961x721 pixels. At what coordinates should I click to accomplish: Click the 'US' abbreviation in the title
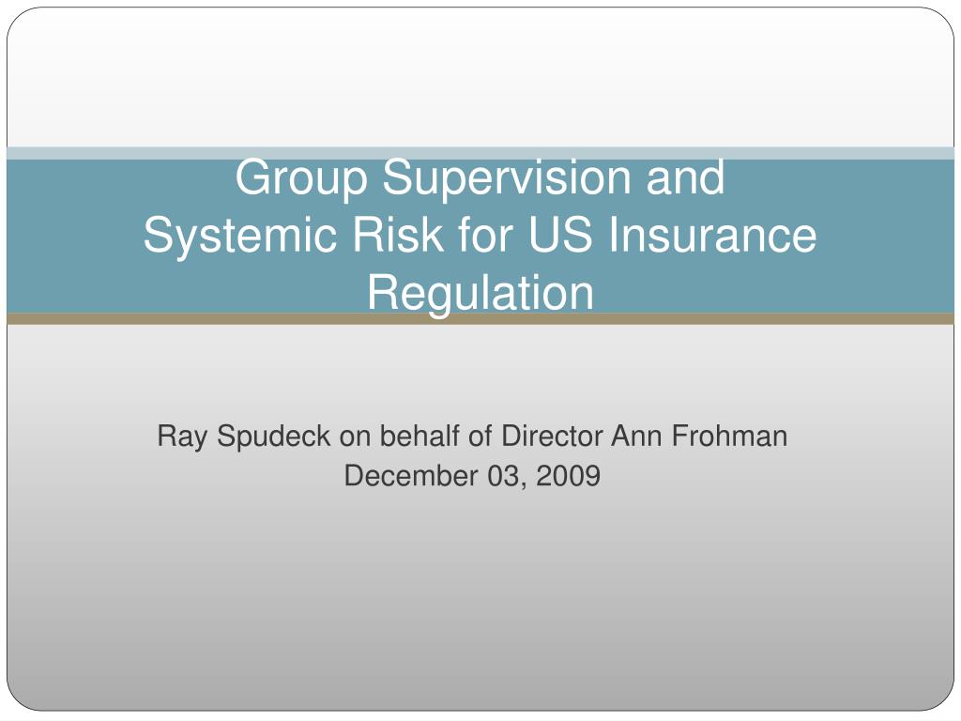pyautogui.click(x=560, y=235)
